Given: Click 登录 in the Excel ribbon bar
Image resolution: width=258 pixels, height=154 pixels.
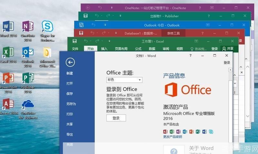Looking at the screenshot, I should click(214, 49).
